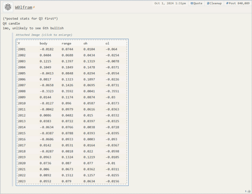This screenshot has width=252, height=194.
Task: Click the body value 0.0963
Action: [x=46, y=157]
